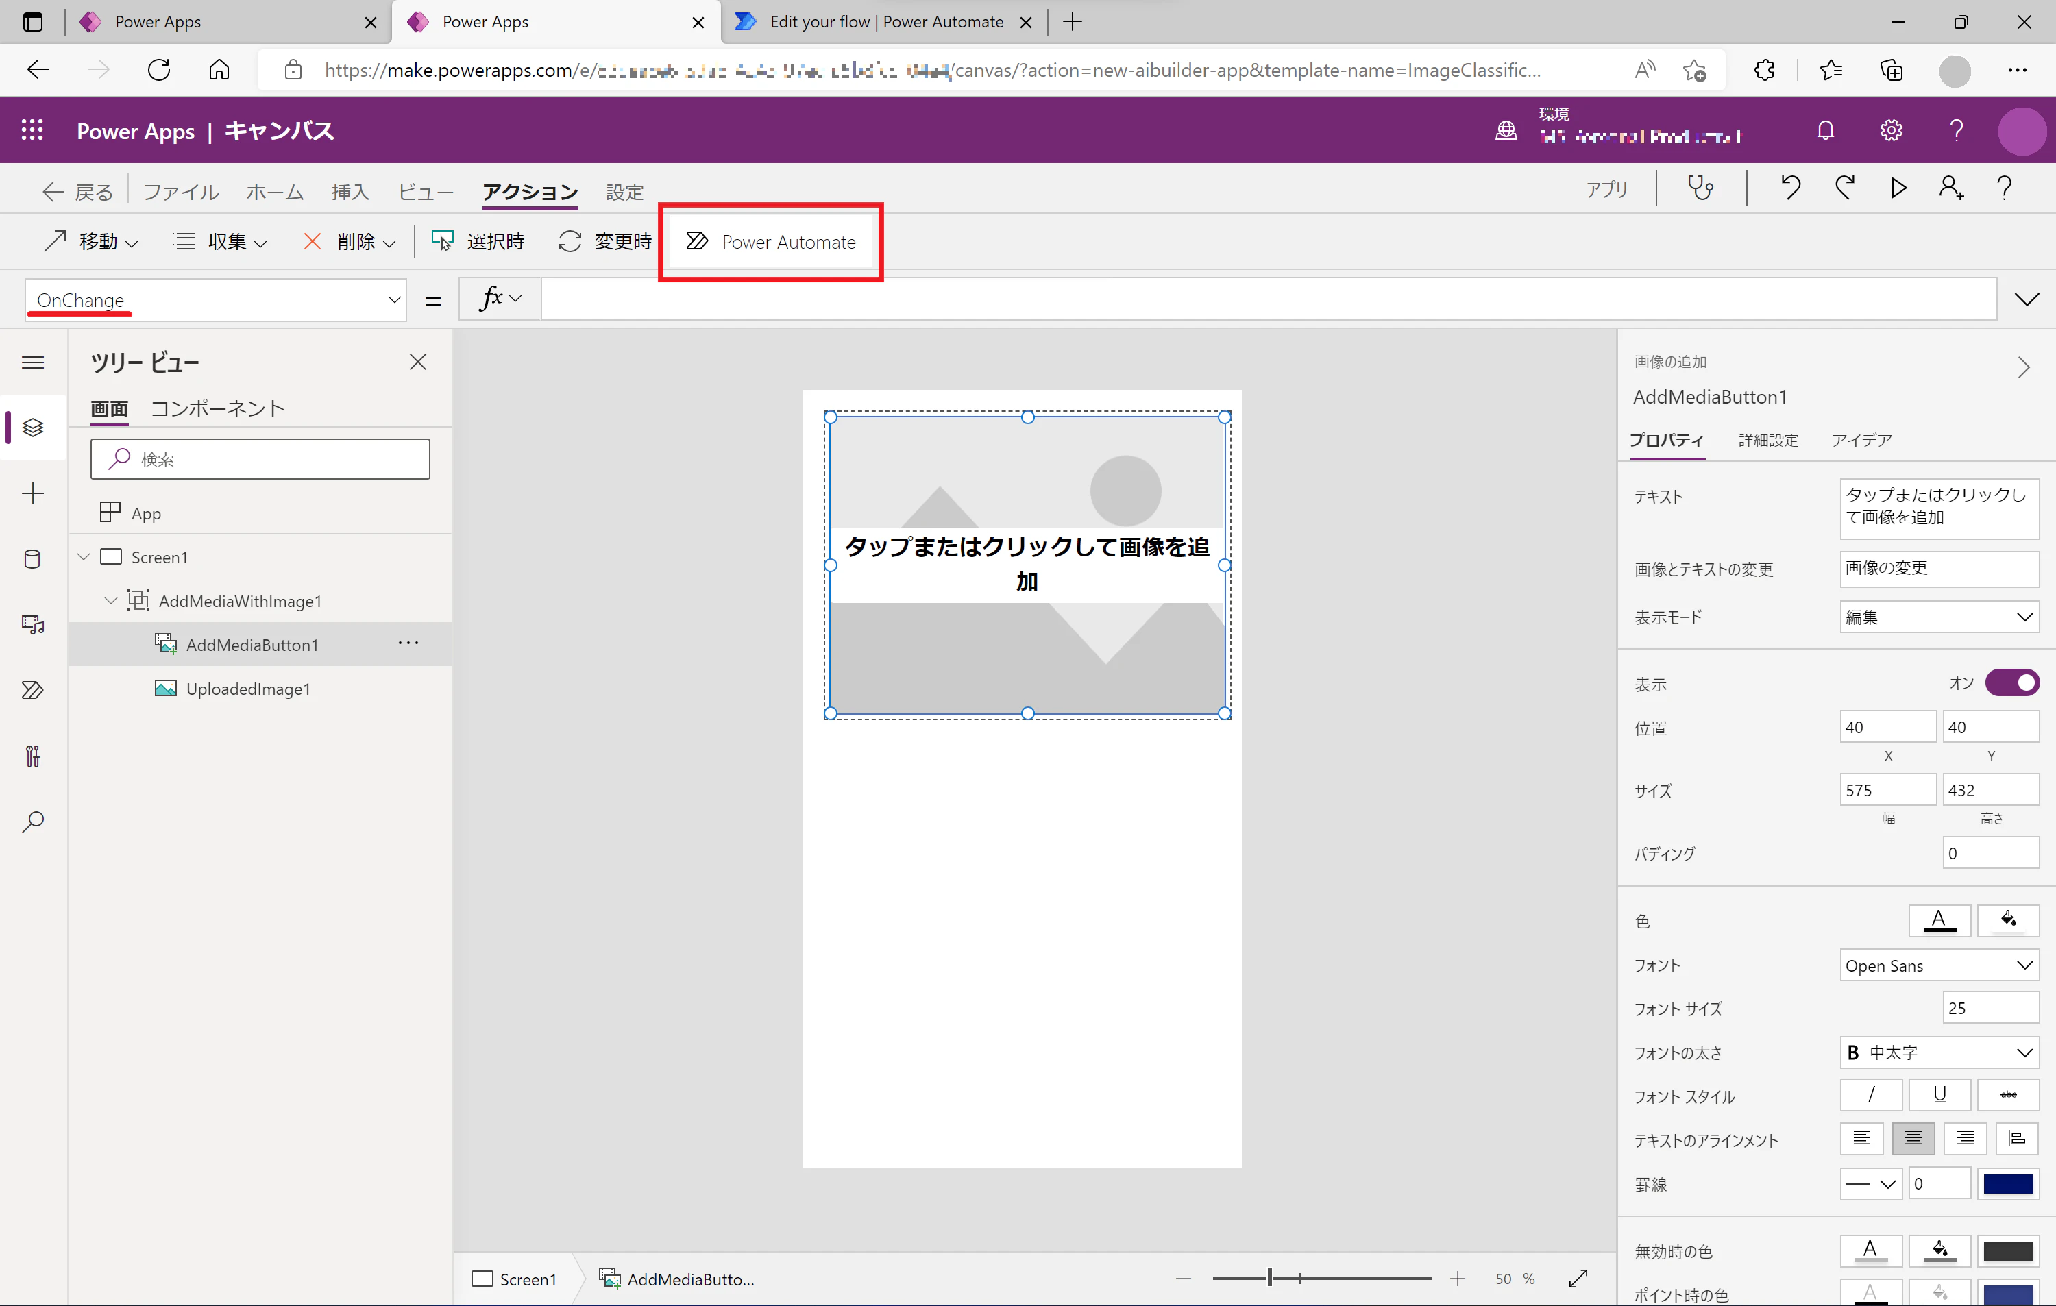Toggle italic font style
The height and width of the screenshot is (1306, 2056).
[x=1871, y=1094]
